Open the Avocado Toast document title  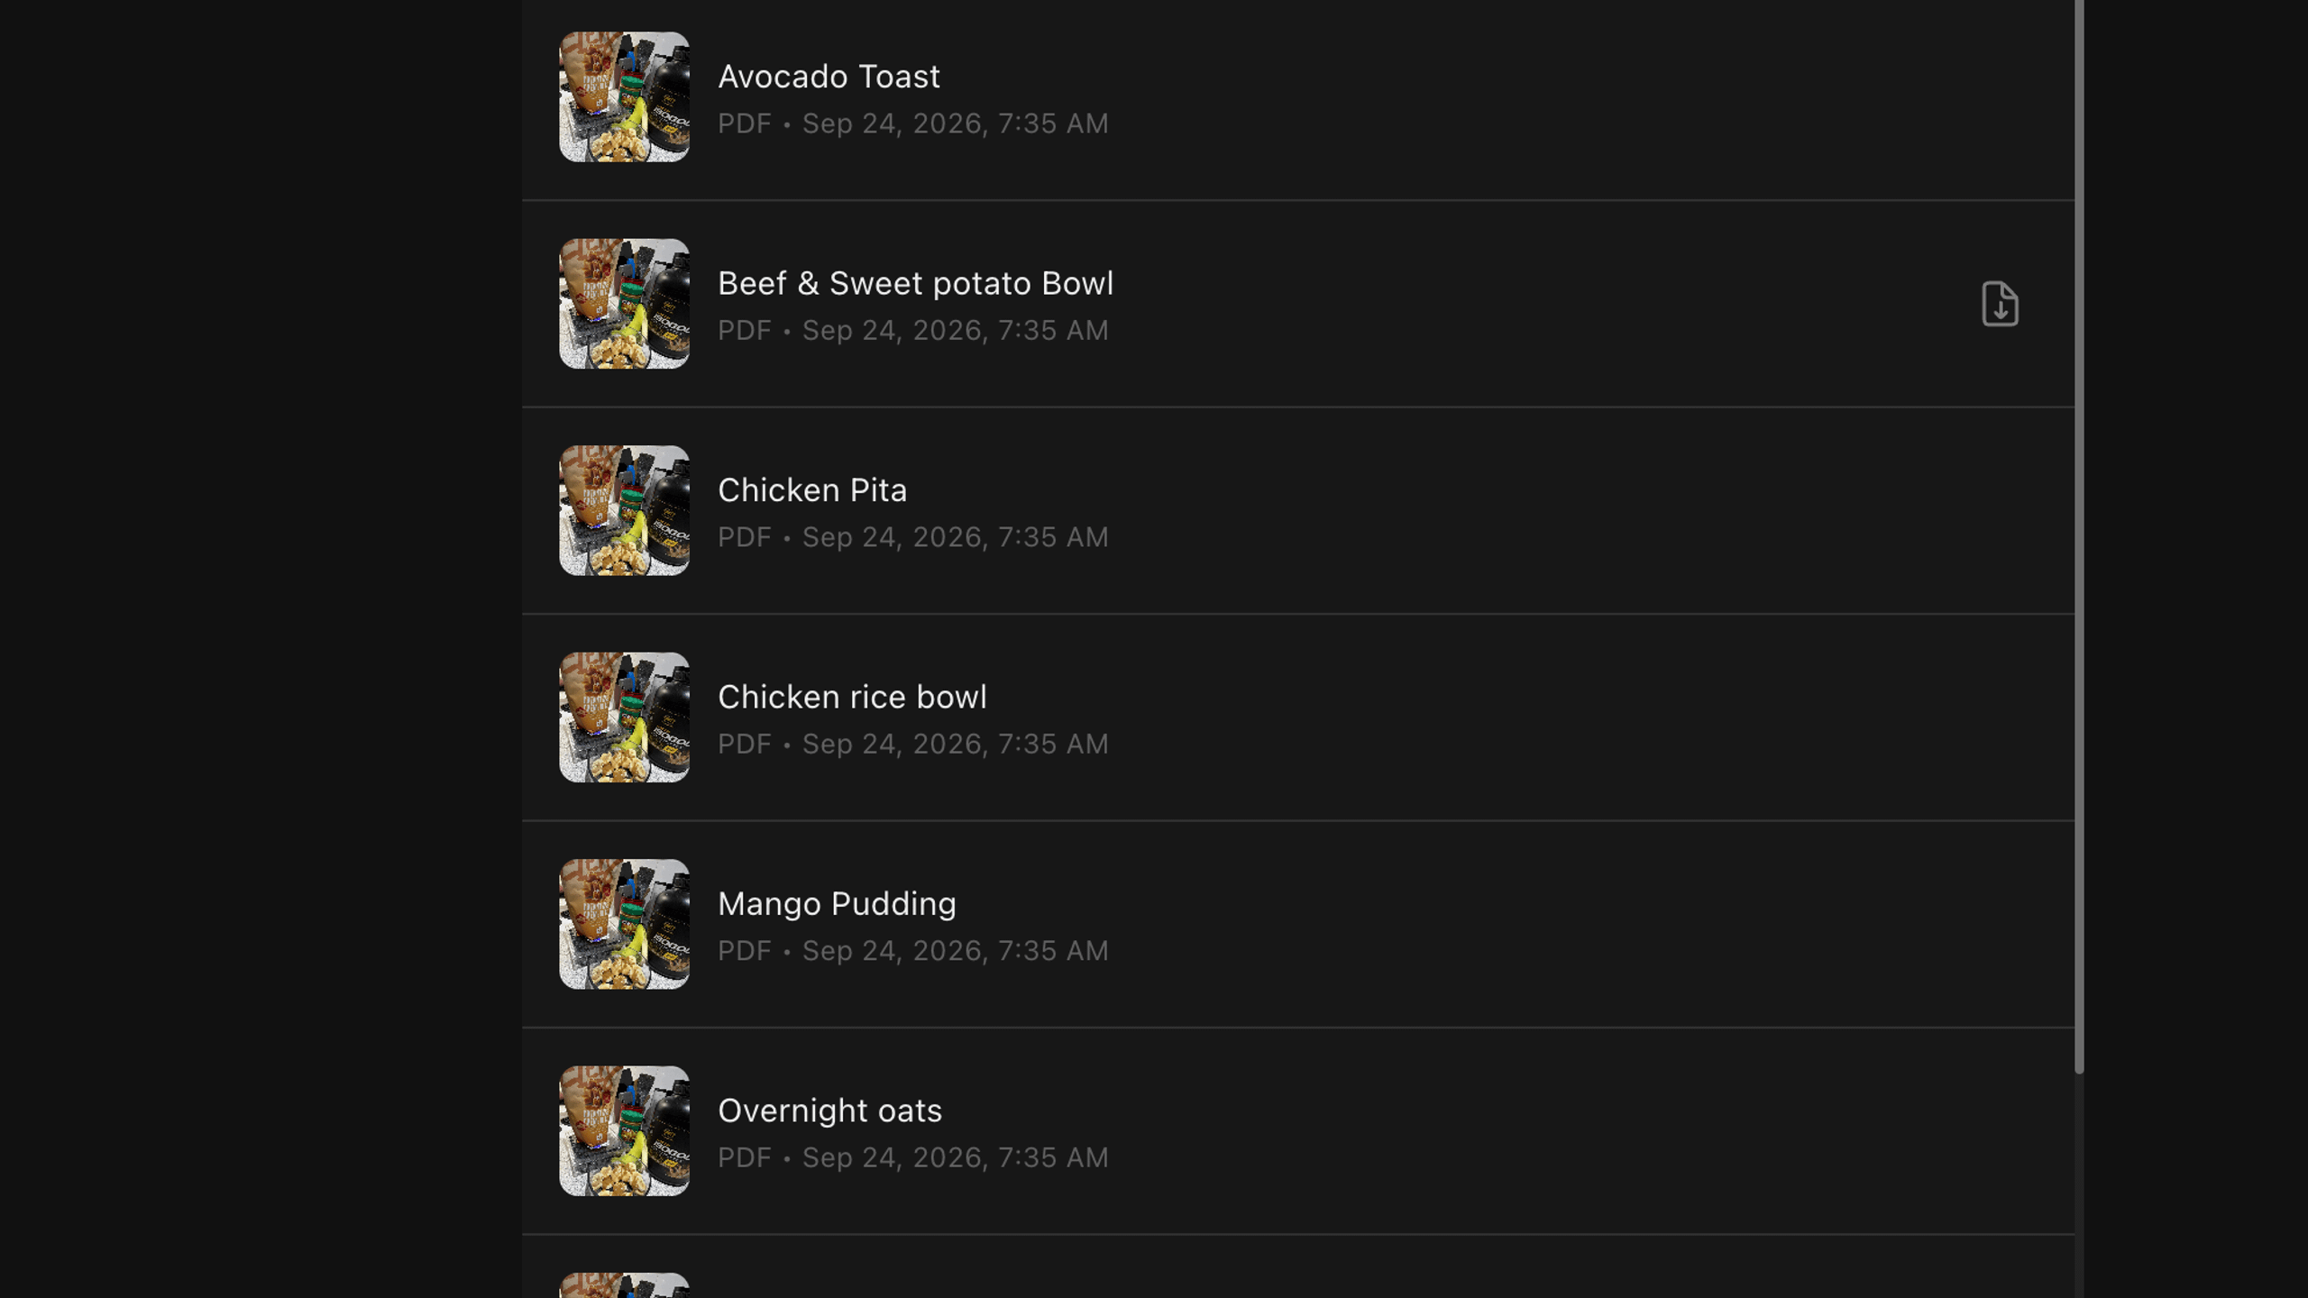[829, 77]
